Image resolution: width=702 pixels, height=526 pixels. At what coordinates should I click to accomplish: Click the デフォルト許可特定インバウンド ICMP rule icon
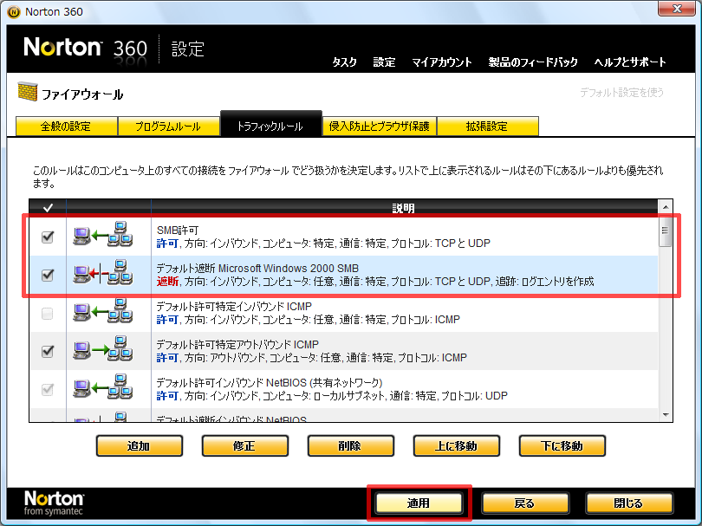pyautogui.click(x=101, y=313)
